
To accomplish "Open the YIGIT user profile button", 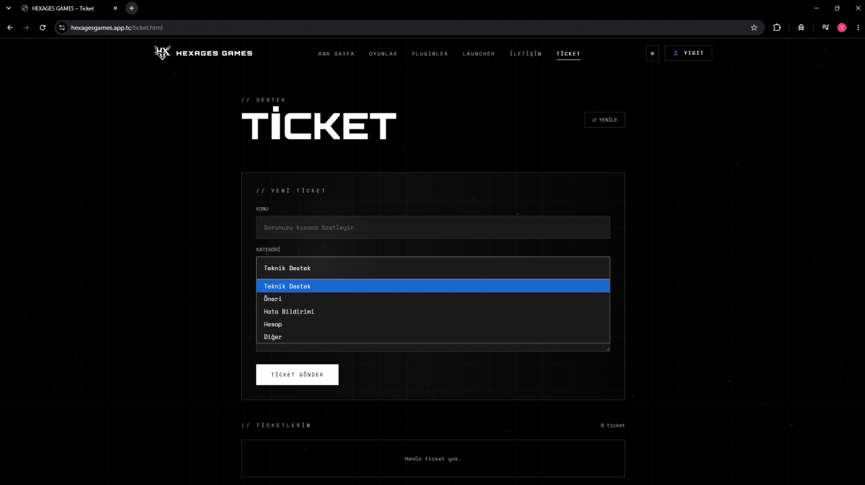I will point(688,53).
